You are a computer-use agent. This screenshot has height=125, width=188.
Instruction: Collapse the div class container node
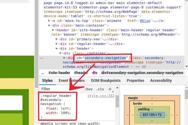coord(60,53)
